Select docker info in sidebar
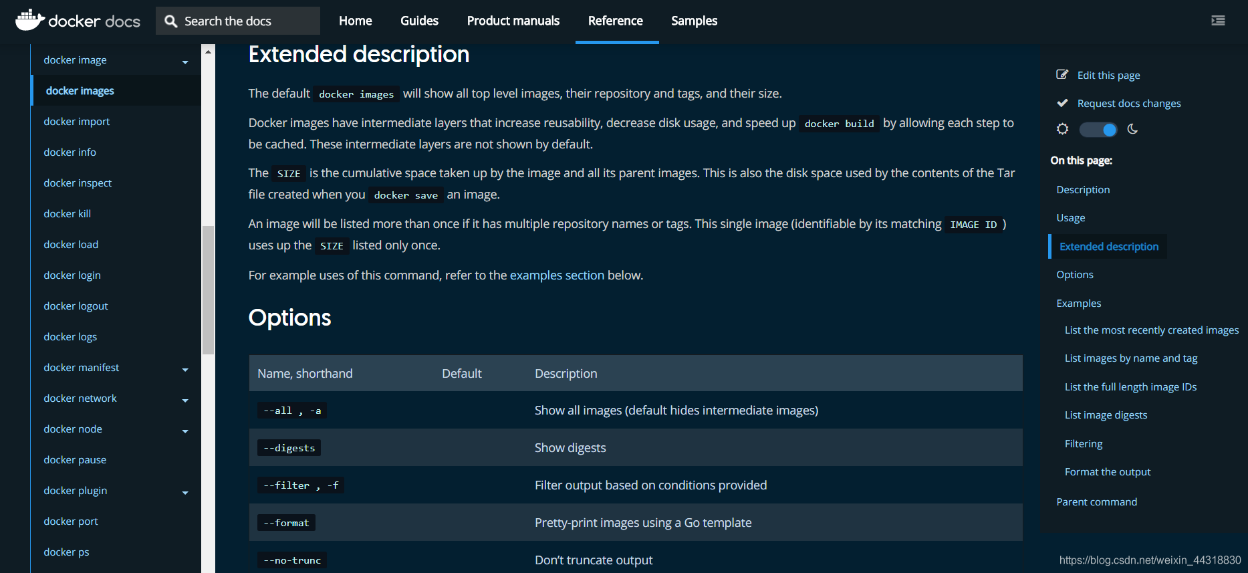The width and height of the screenshot is (1248, 573). pyautogui.click(x=70, y=152)
